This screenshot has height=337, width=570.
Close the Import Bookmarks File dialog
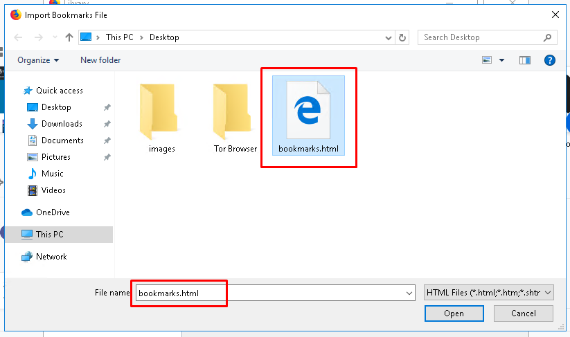coord(555,15)
